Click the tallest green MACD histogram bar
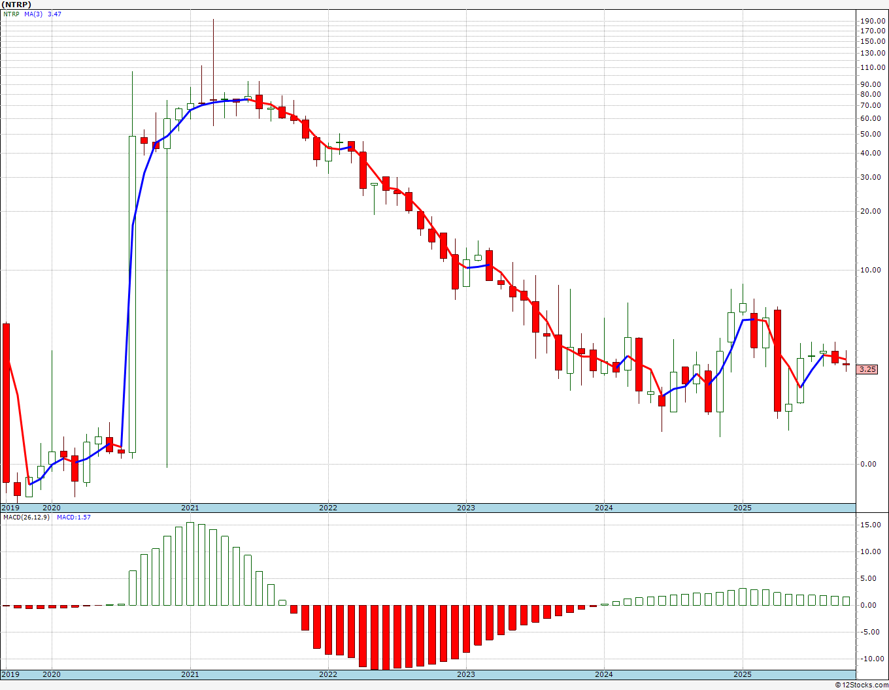This screenshot has width=889, height=690. (x=190, y=563)
